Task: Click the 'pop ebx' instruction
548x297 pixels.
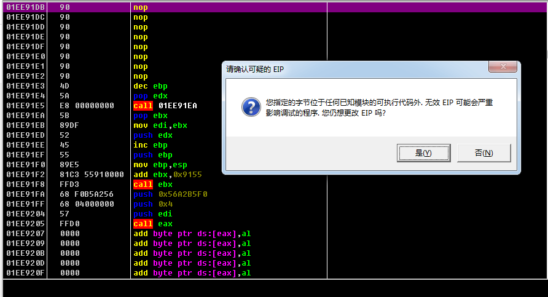Action: click(x=151, y=116)
